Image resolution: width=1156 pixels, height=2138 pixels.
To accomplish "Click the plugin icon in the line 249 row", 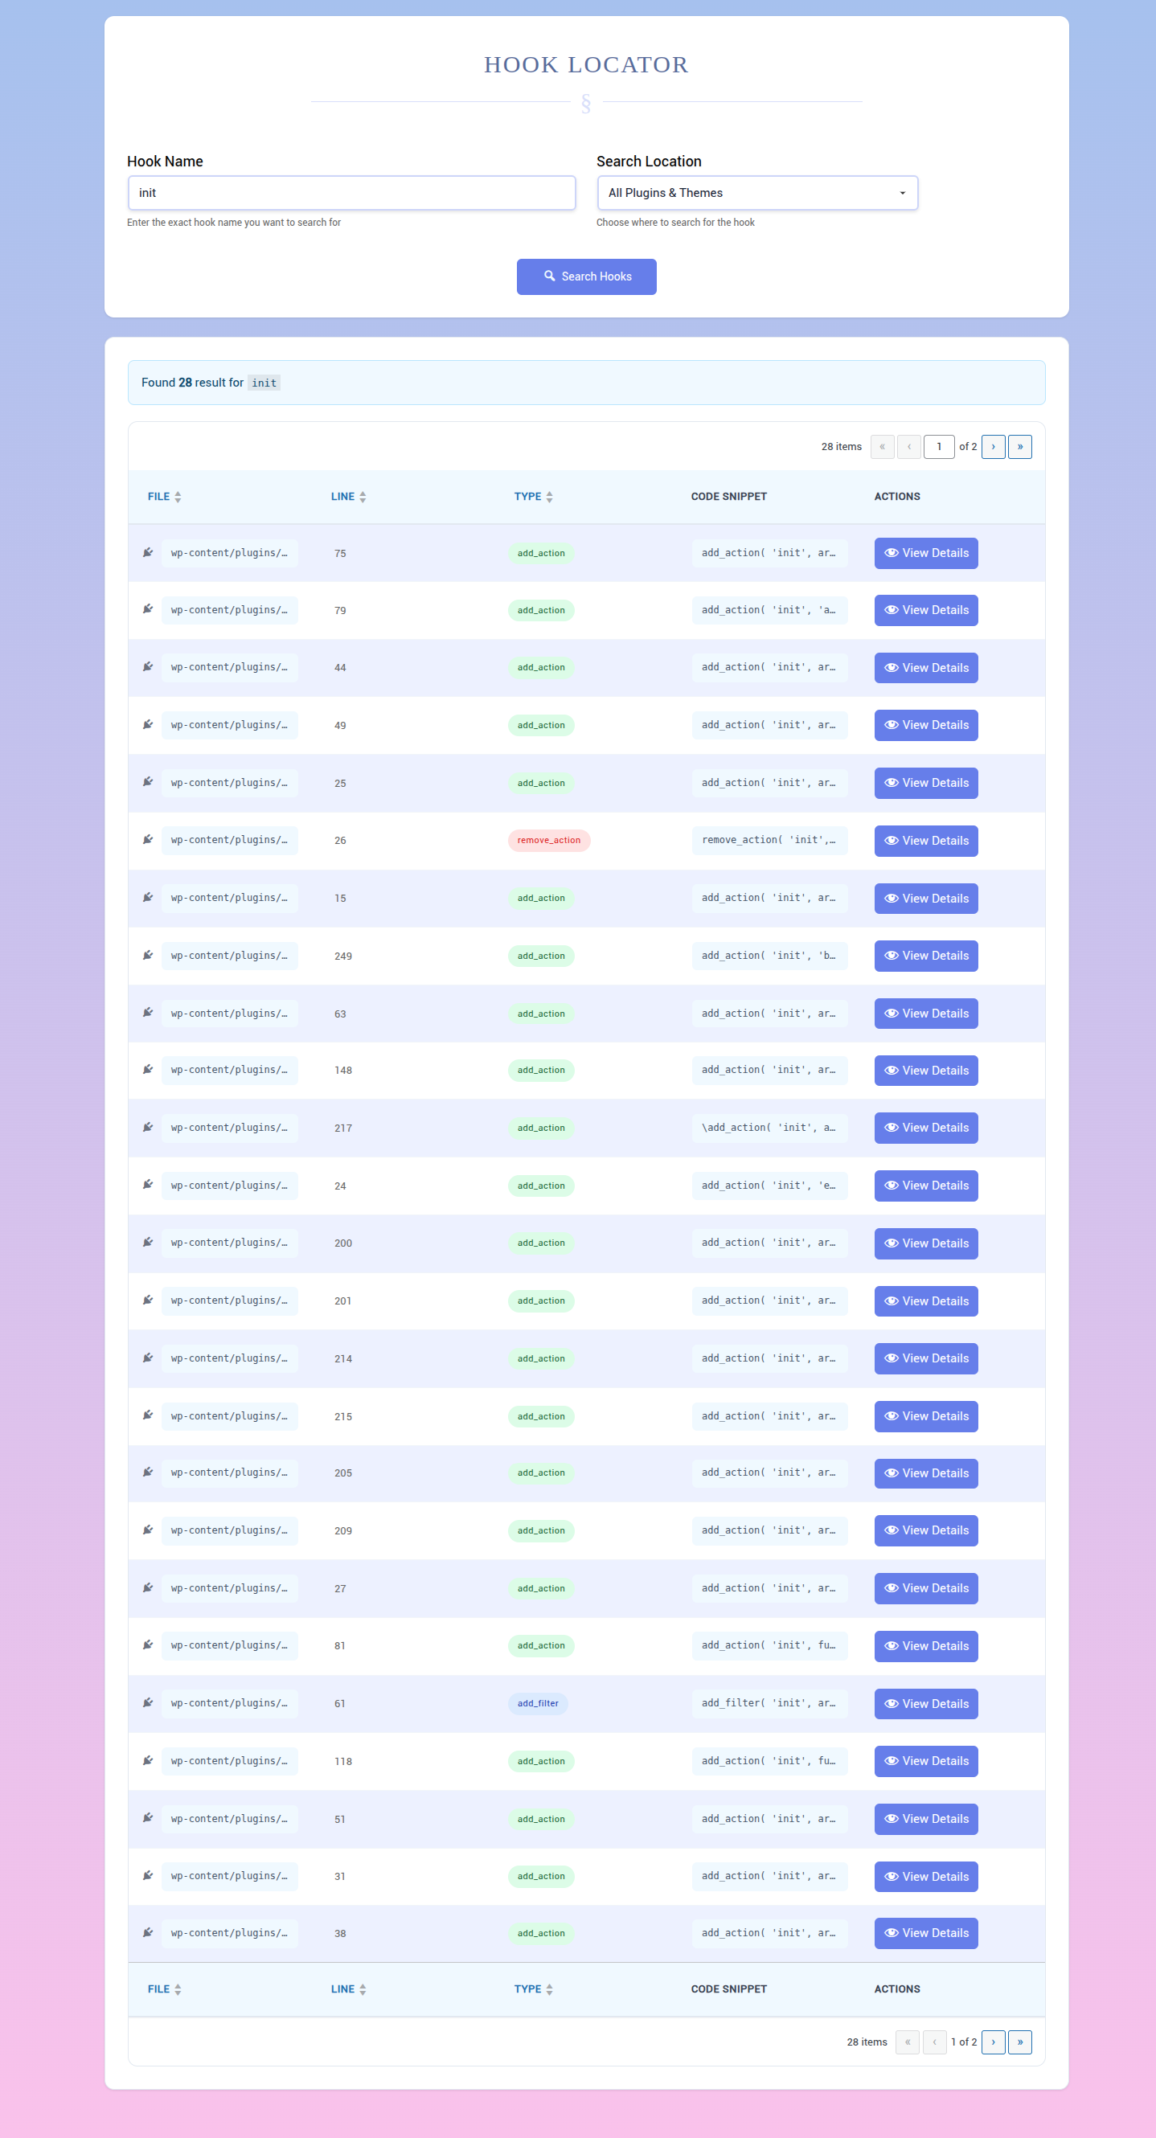I will [x=148, y=956].
